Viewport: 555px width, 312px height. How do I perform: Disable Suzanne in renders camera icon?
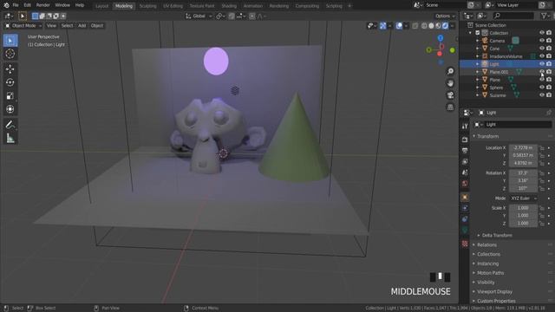(x=549, y=95)
